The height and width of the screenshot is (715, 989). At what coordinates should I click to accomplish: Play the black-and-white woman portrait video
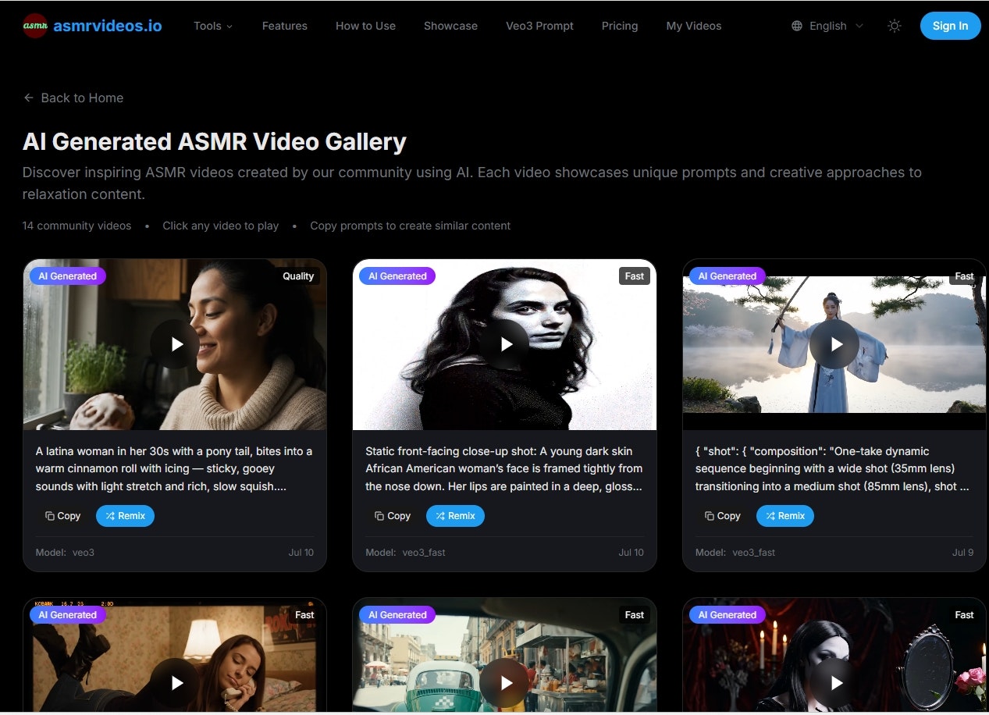pos(504,344)
